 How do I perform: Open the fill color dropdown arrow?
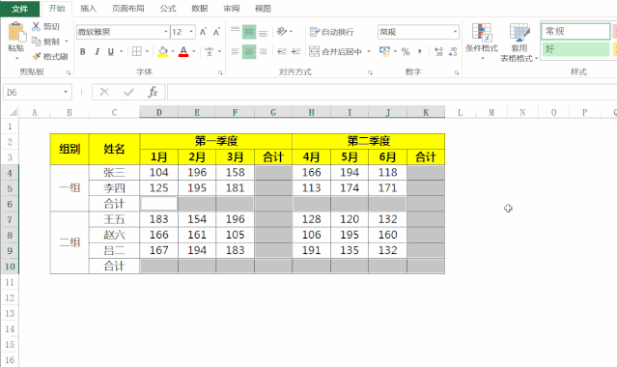click(173, 51)
